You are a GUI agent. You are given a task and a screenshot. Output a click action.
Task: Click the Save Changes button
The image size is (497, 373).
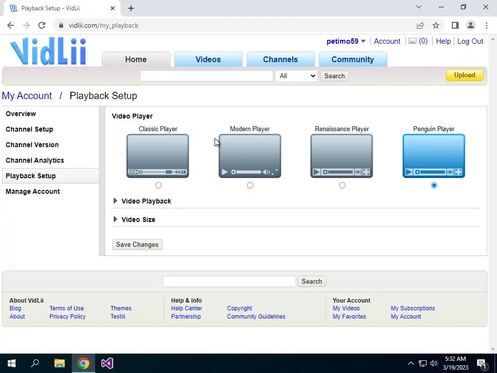(137, 245)
